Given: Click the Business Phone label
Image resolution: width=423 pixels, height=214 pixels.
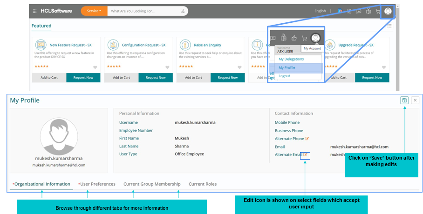Looking at the screenshot, I should coord(289,131).
